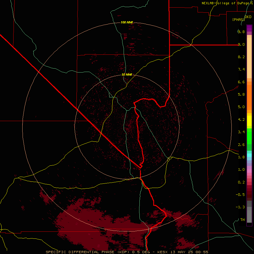Click the TH threshold label
254x254 pixels.
point(242,220)
